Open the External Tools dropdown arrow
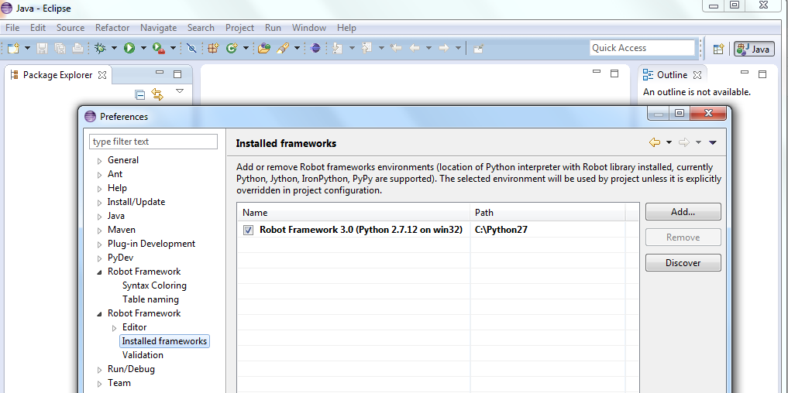788x393 pixels. (173, 48)
